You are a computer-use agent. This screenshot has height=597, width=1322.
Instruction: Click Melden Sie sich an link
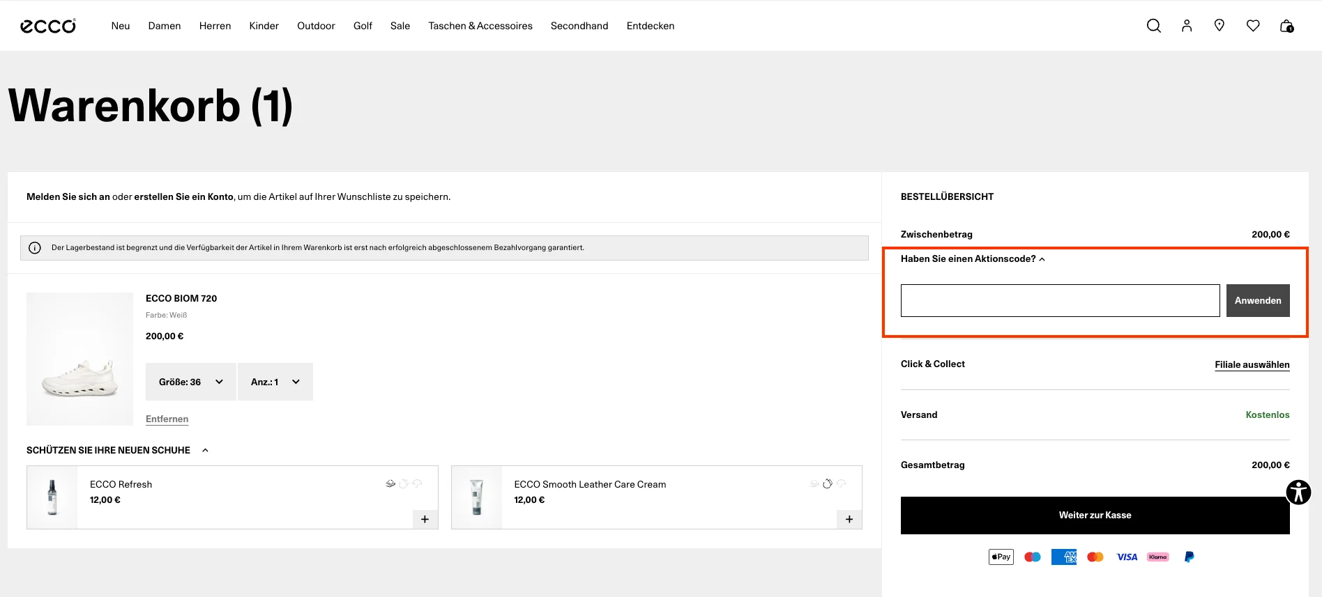[x=68, y=196]
